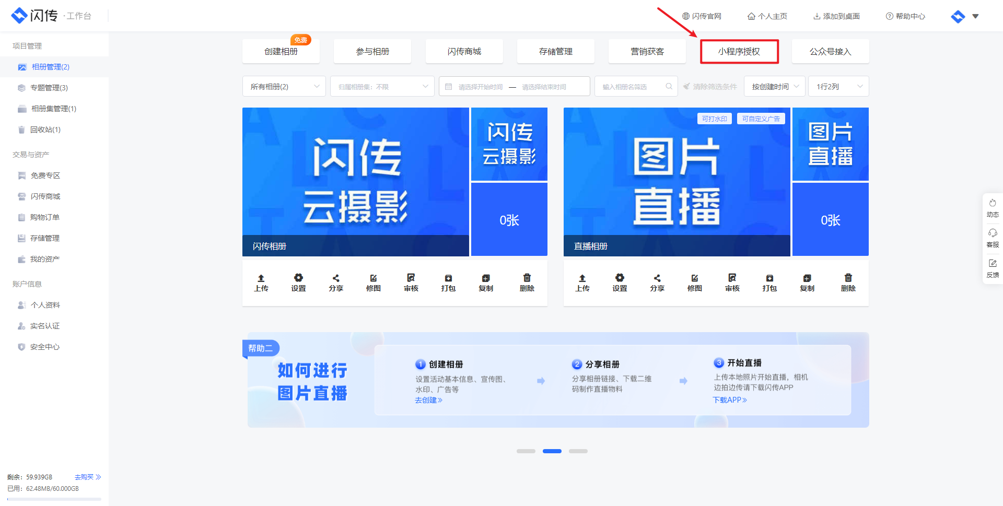Image resolution: width=1003 pixels, height=506 pixels.
Task: Click 设置 gear for 直播相册
Action: coord(620,283)
